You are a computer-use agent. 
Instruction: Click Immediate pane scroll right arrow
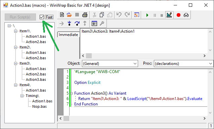pos(205,56)
